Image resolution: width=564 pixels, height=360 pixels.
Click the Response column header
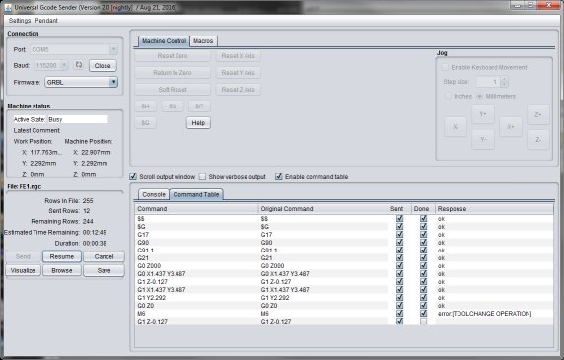(494, 208)
